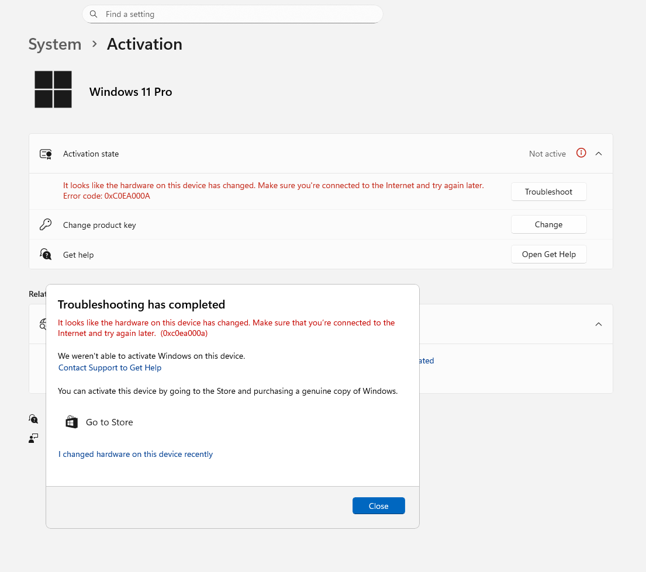The width and height of the screenshot is (646, 572).
Task: Click the Find a setting search field
Action: pos(233,14)
